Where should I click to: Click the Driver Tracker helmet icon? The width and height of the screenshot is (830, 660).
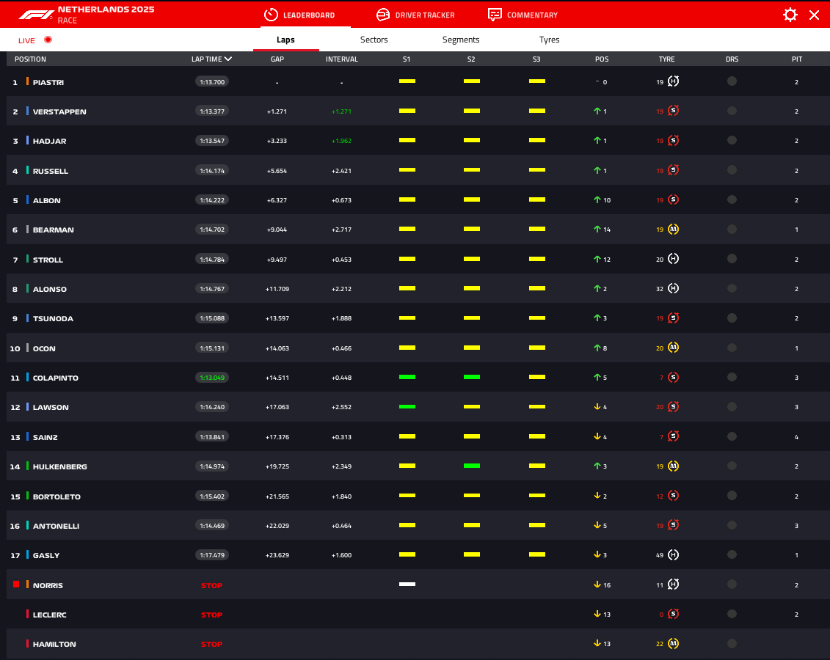pos(383,15)
